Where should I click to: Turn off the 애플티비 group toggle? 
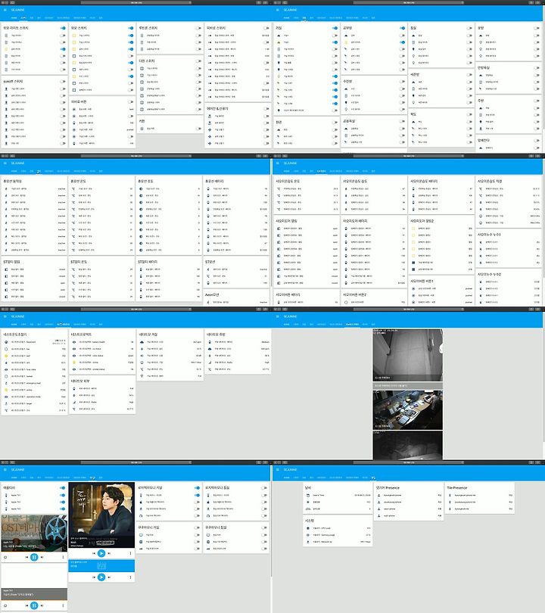pos(63,488)
